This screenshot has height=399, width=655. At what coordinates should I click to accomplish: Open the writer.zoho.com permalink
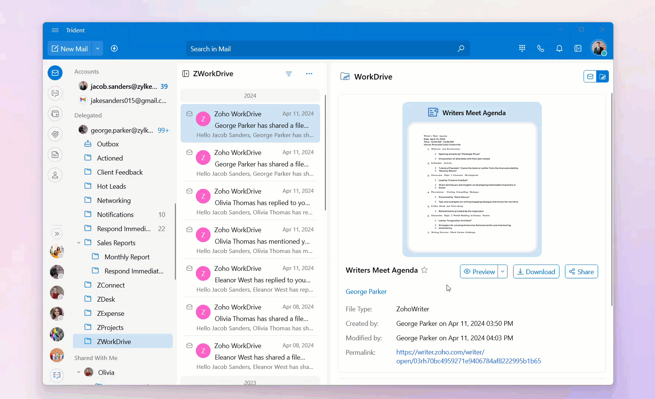click(x=469, y=356)
